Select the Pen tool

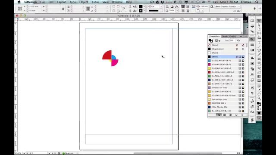click(259, 51)
